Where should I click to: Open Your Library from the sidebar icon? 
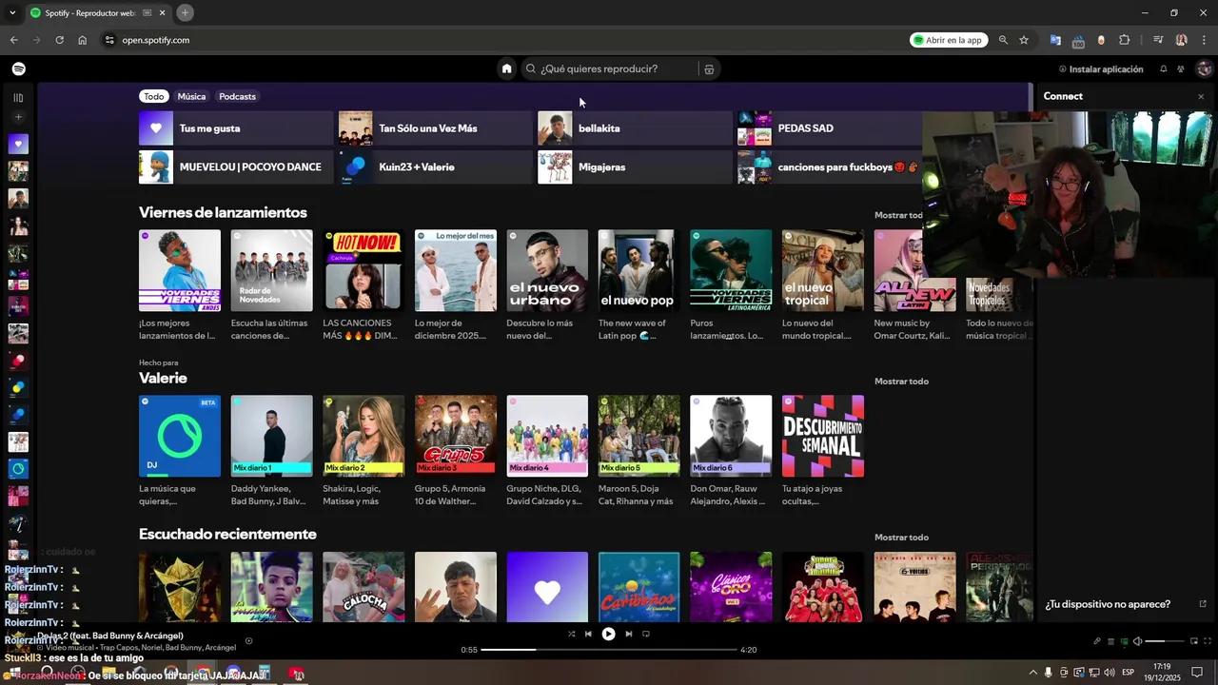[17, 96]
